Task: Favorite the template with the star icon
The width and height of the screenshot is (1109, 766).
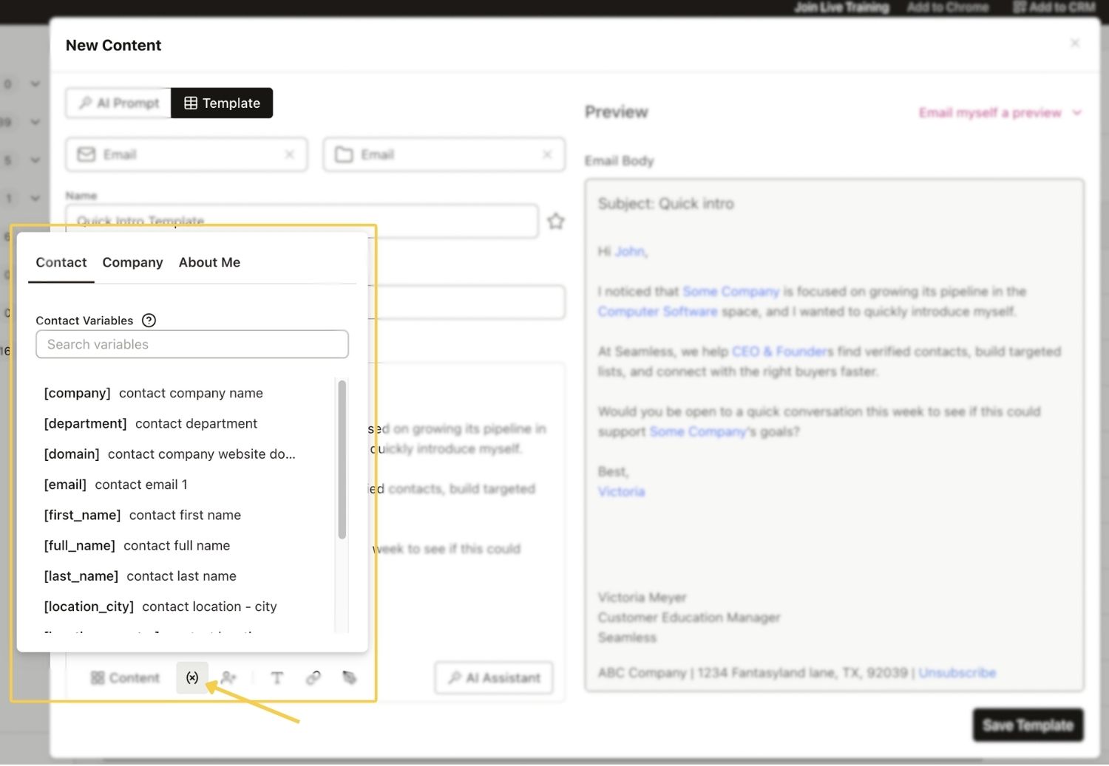Action: pos(556,221)
